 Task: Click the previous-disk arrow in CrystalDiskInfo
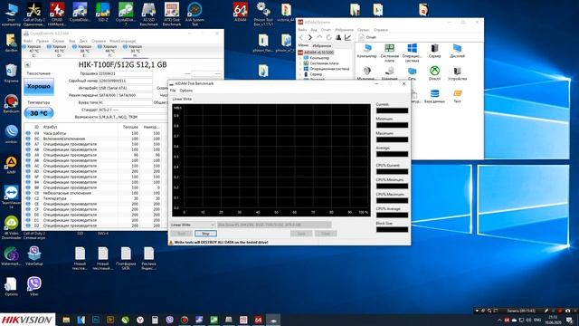click(27, 64)
